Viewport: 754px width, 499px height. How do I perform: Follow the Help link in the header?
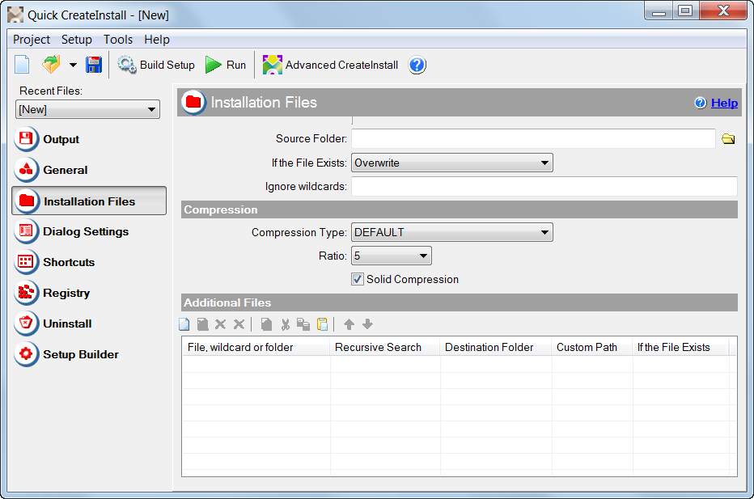(x=724, y=103)
